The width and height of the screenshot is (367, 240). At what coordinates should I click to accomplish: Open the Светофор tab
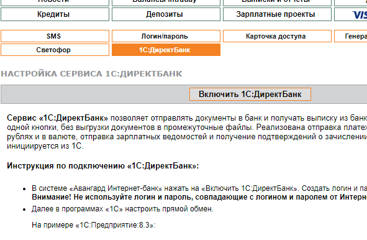(x=55, y=50)
